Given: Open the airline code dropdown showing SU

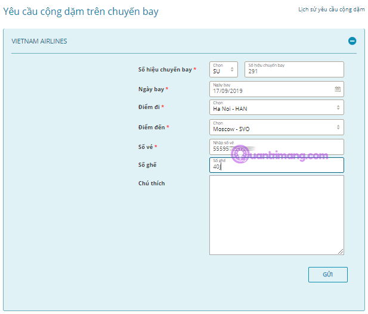Looking at the screenshot, I should [224, 69].
